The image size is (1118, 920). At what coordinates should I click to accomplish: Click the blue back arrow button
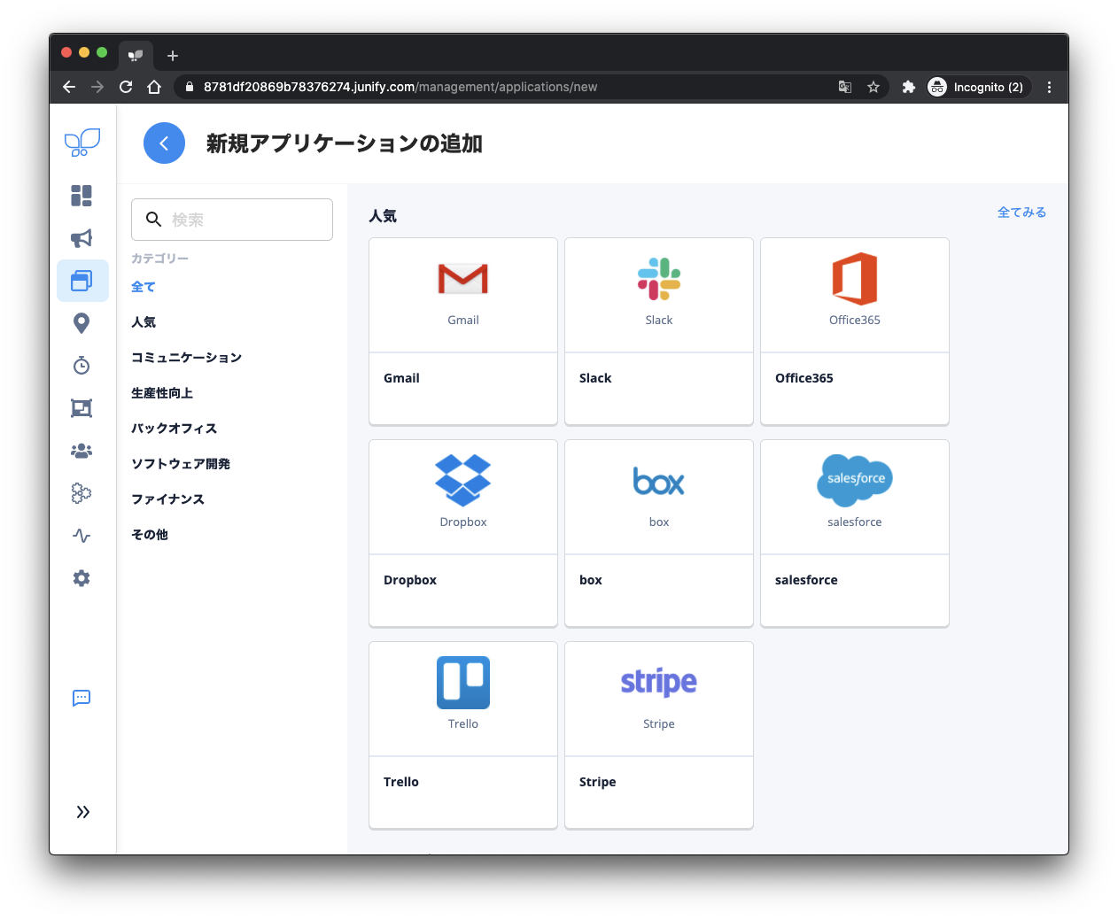pyautogui.click(x=164, y=143)
